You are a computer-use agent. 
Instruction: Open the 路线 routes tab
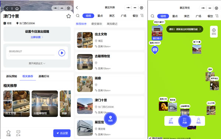pyautogui.click(x=171, y=121)
